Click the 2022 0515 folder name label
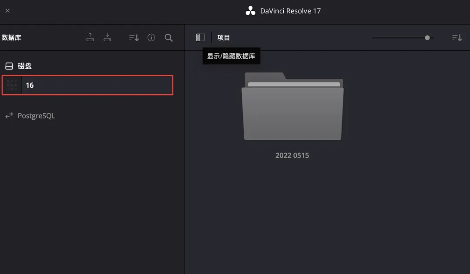This screenshot has width=470, height=274. (292, 155)
